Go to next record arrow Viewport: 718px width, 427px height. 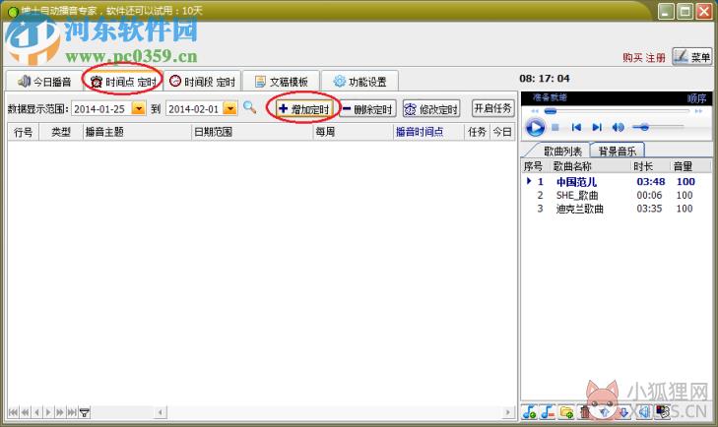tap(48, 412)
